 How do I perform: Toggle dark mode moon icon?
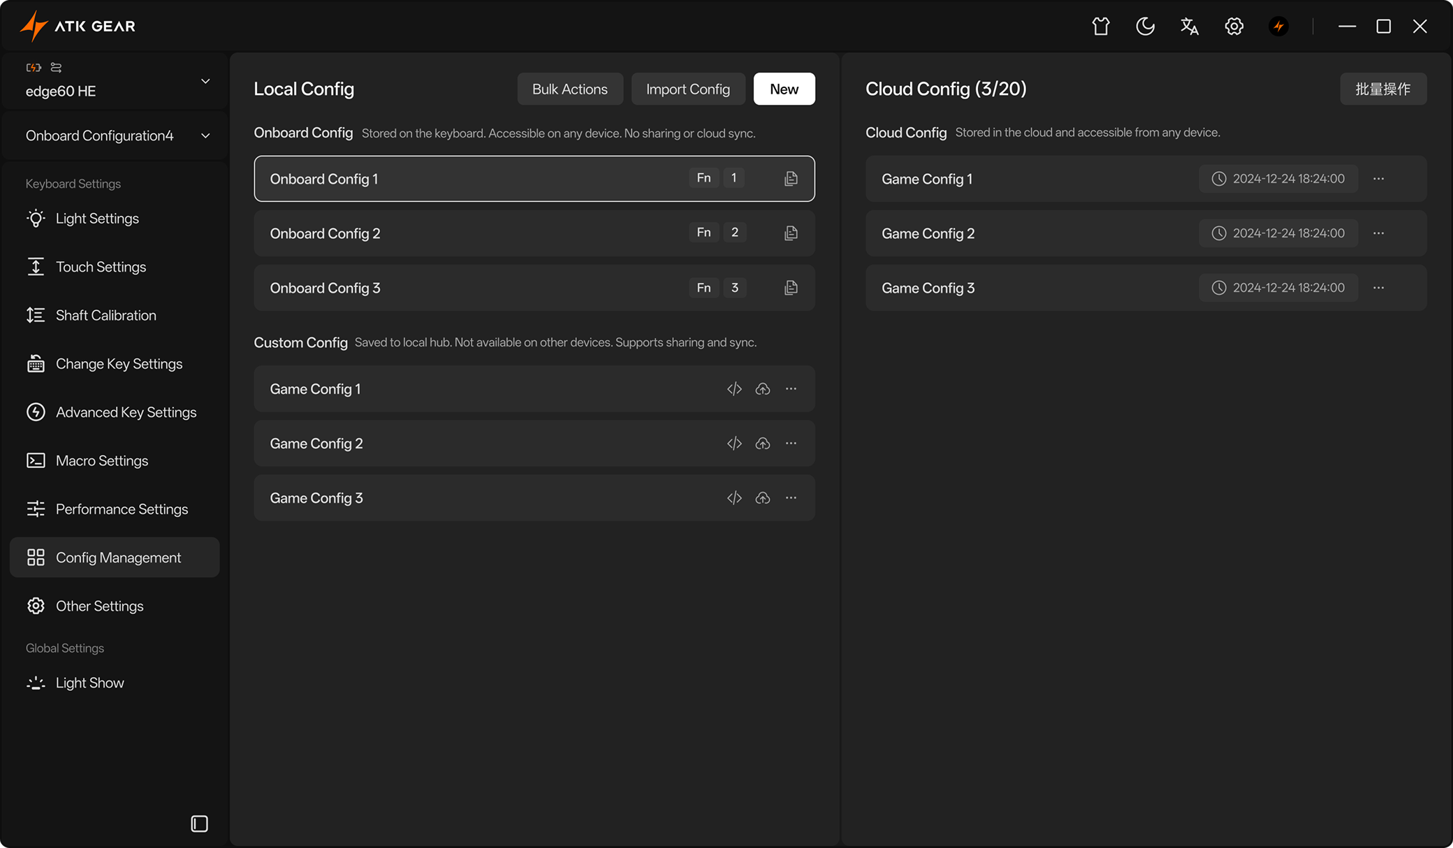(1145, 27)
